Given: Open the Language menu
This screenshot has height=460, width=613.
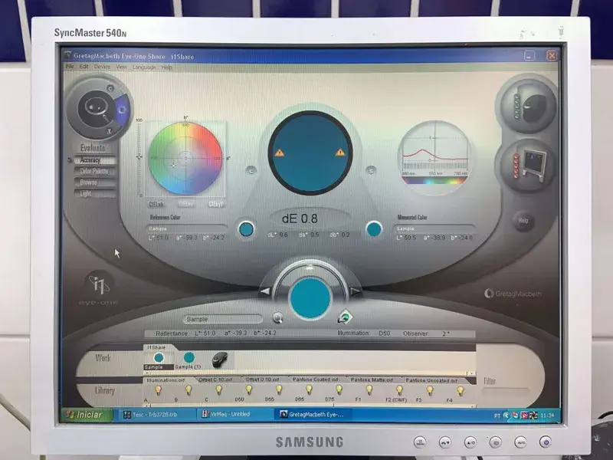Looking at the screenshot, I should [144, 67].
